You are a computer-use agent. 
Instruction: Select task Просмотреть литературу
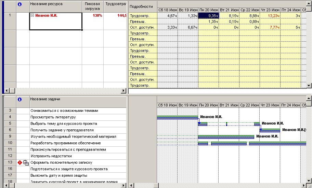[x=78, y=117]
